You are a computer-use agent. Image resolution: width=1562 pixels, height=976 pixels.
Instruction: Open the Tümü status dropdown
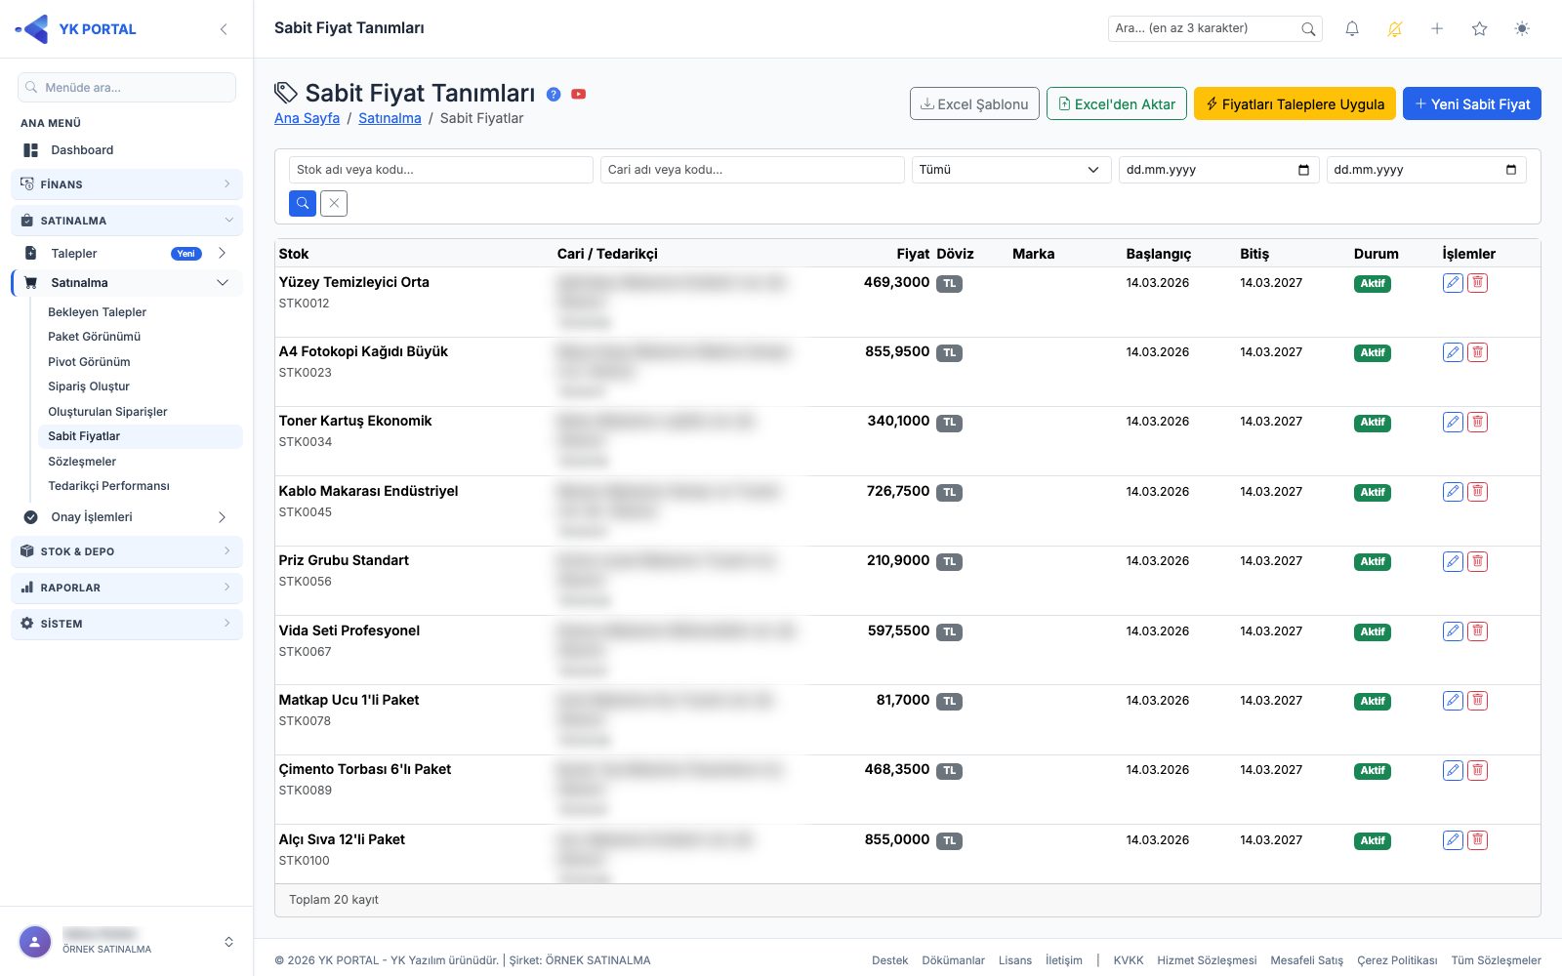1010,170
